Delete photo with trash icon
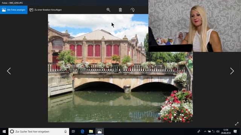 point(120,10)
